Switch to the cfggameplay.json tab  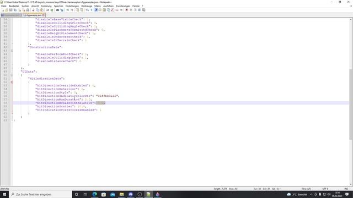click(x=34, y=15)
